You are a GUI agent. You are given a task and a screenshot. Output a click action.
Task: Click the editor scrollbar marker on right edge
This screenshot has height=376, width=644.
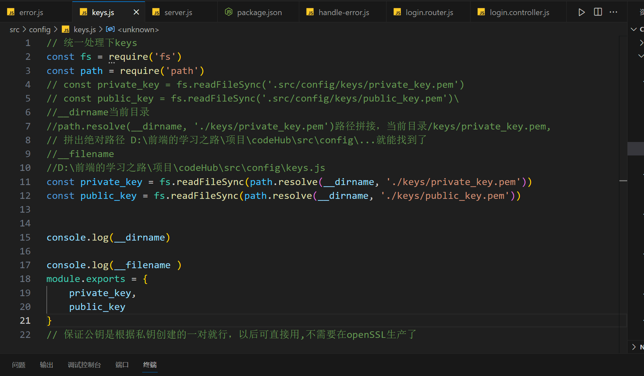[x=623, y=181]
